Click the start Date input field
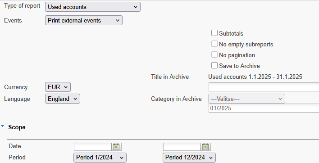 (93, 147)
